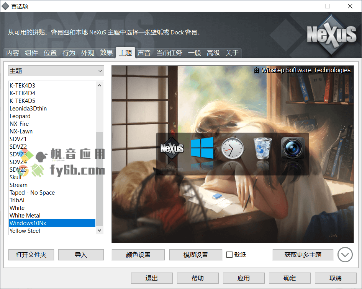Open 颜色设置 color settings
The image size is (362, 289).
(138, 255)
